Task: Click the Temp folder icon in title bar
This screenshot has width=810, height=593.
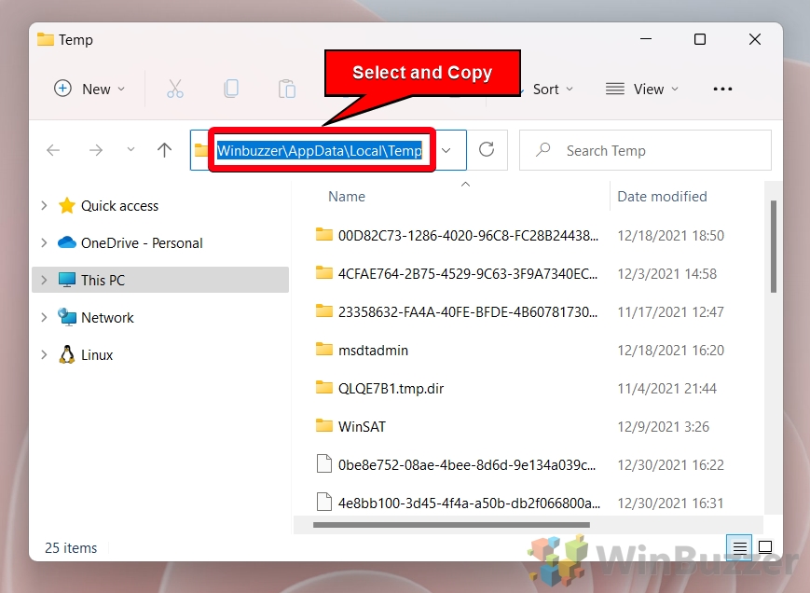Action: tap(46, 39)
